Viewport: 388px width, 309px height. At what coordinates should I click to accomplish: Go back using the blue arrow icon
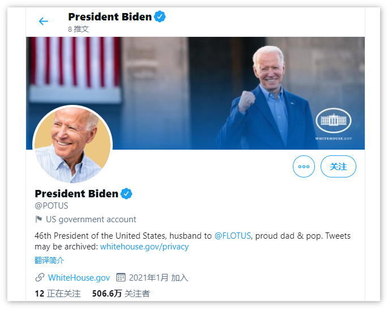(x=44, y=22)
